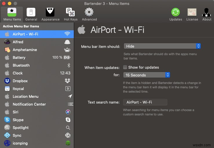Open the 'Menu bar item should' Hide dropdown
The image size is (214, 148).
(x=162, y=46)
